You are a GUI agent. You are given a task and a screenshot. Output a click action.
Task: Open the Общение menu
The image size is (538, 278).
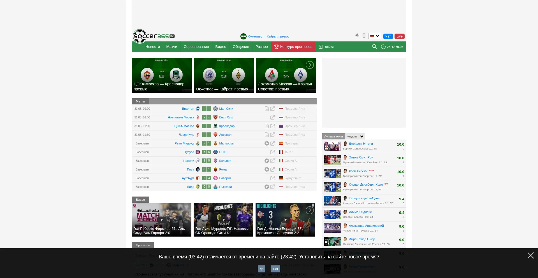pos(241,47)
